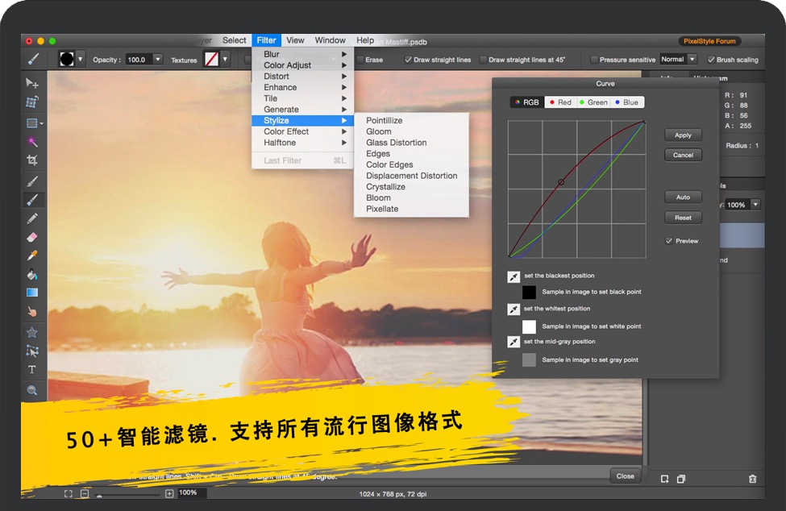
Task: Select the Paint Bucket tool
Action: click(32, 274)
